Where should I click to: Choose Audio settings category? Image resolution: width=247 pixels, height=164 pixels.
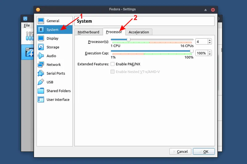tap(51, 56)
